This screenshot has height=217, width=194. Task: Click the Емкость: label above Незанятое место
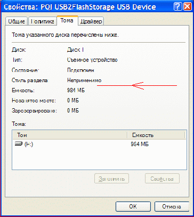pos(23,91)
